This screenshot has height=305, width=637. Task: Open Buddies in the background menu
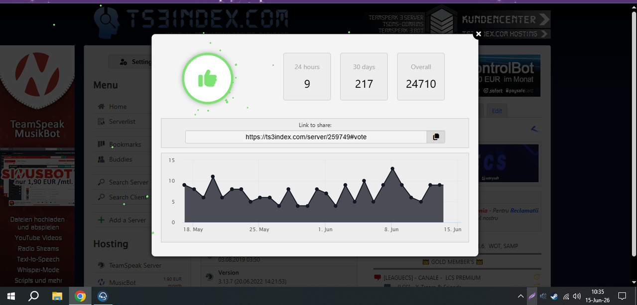pyautogui.click(x=121, y=159)
